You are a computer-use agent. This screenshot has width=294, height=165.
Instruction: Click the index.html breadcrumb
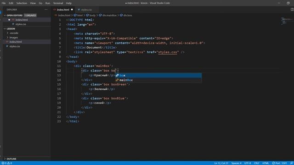pos(64,15)
